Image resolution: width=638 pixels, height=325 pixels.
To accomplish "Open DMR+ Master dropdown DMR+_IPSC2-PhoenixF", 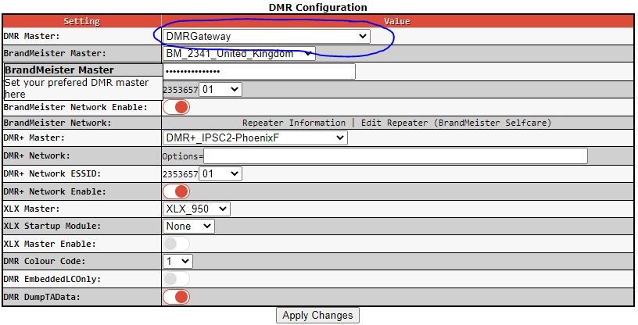I will 255,138.
